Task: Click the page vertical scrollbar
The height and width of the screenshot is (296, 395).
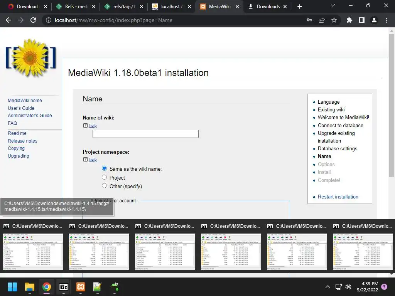Action: (x=392, y=106)
